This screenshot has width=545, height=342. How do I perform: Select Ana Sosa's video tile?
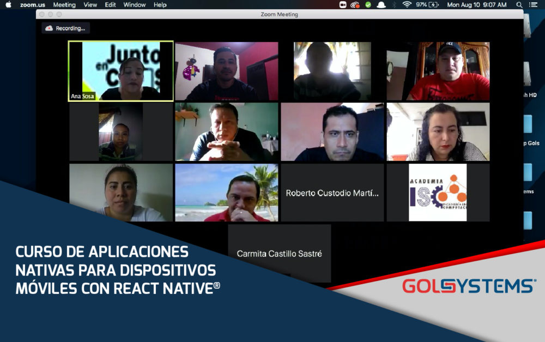pyautogui.click(x=120, y=71)
